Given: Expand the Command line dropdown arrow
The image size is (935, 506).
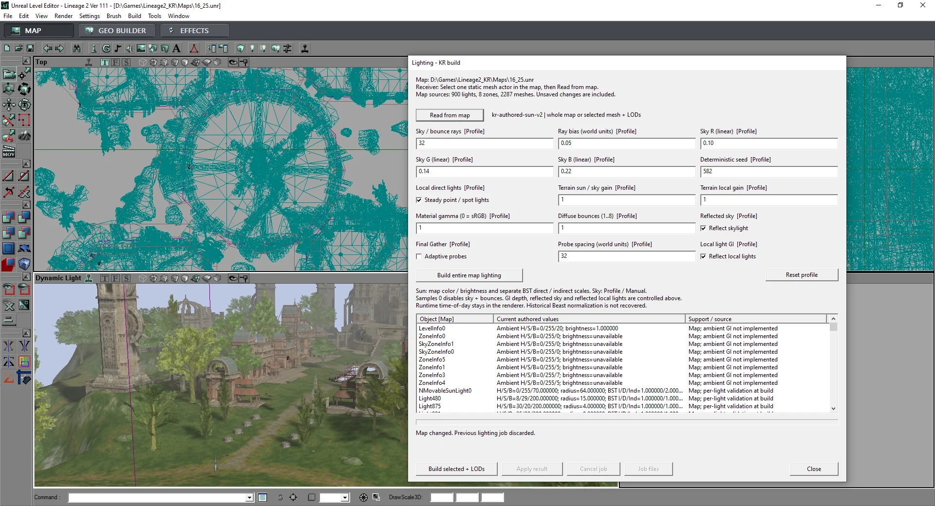Looking at the screenshot, I should pyautogui.click(x=249, y=497).
